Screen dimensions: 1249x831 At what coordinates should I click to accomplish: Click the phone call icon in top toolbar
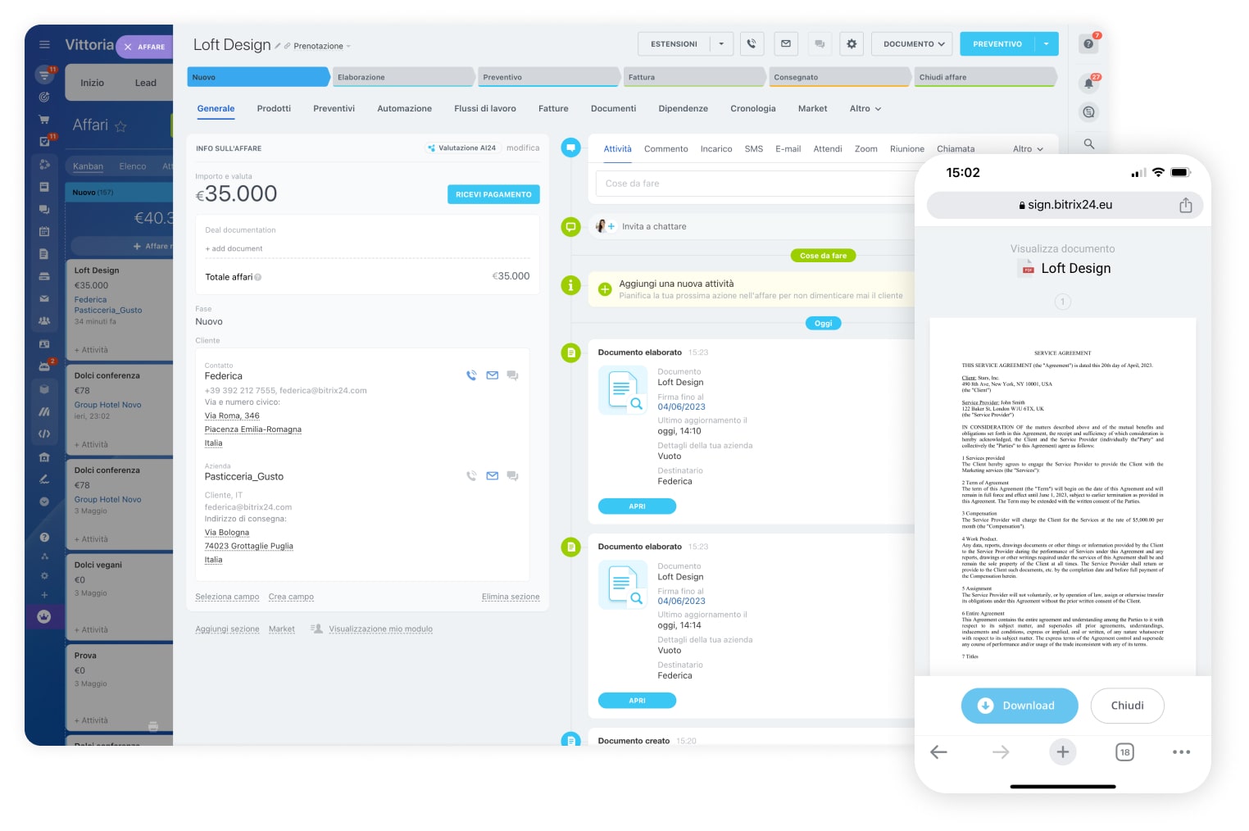click(x=752, y=44)
